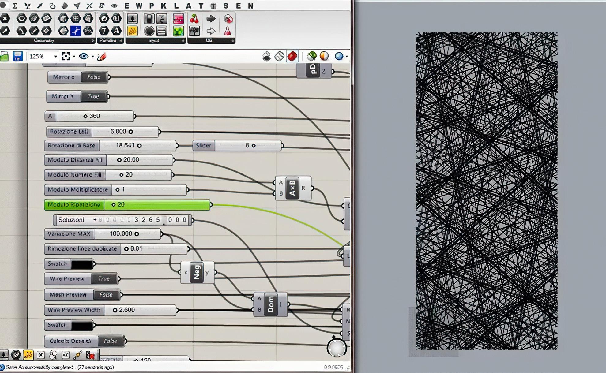
Task: Open the zoom extents dropdown arrow
Action: (74, 57)
